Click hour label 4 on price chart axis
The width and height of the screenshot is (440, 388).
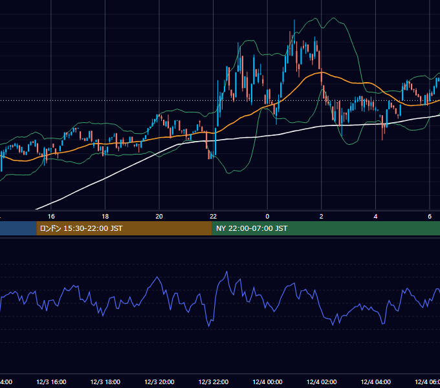tap(375, 217)
